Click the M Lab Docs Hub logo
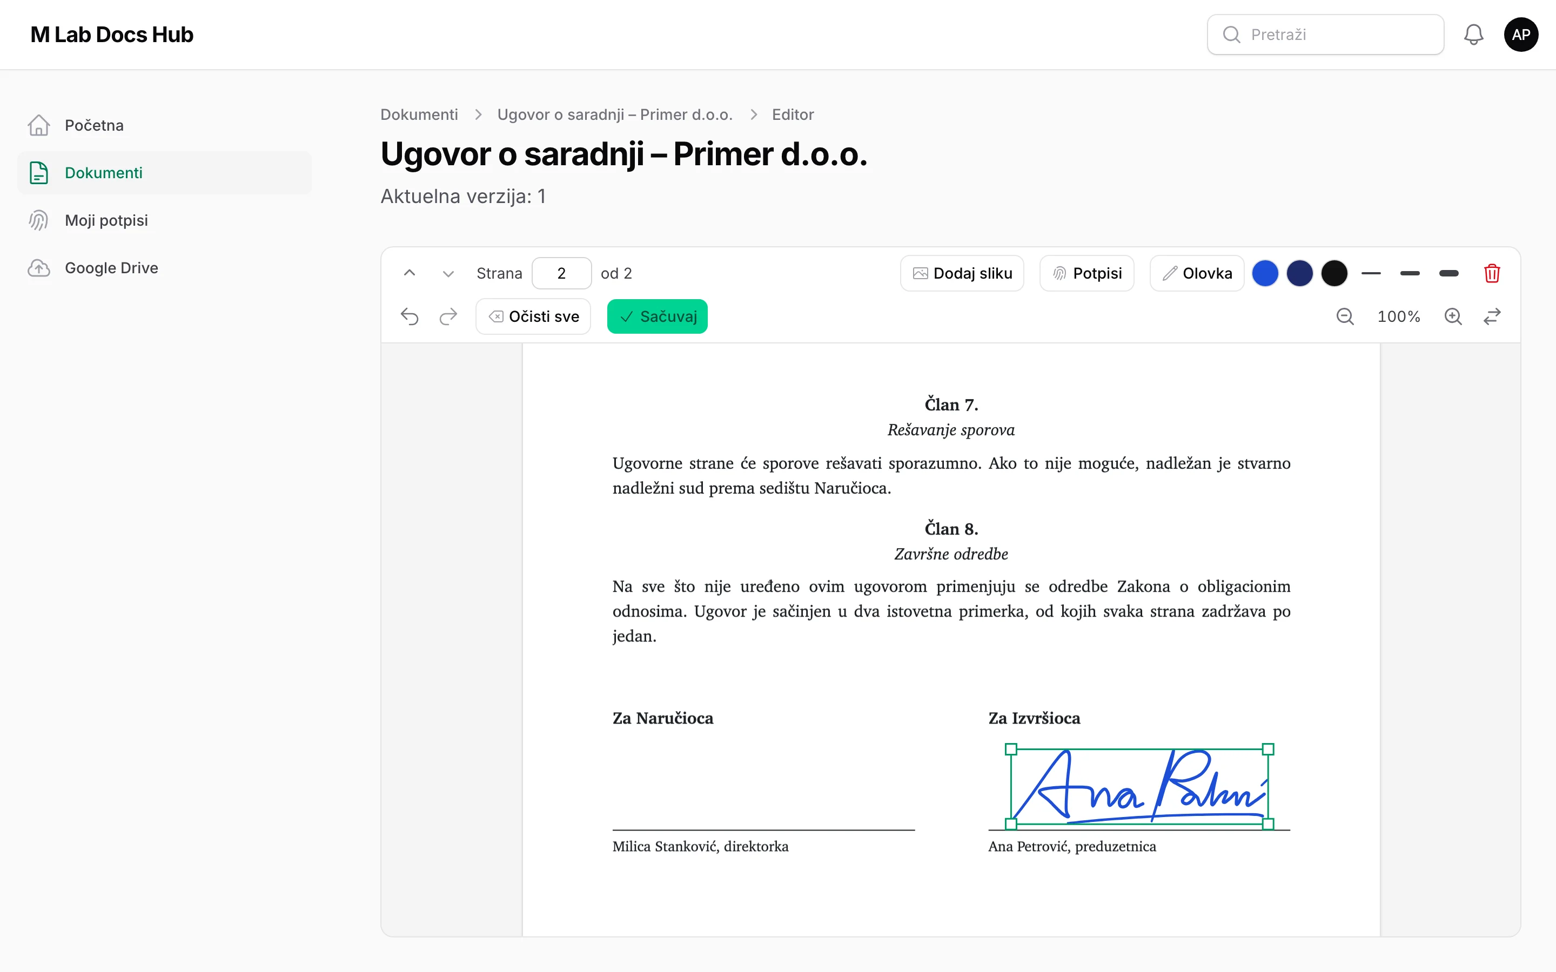This screenshot has width=1556, height=972. [x=112, y=35]
